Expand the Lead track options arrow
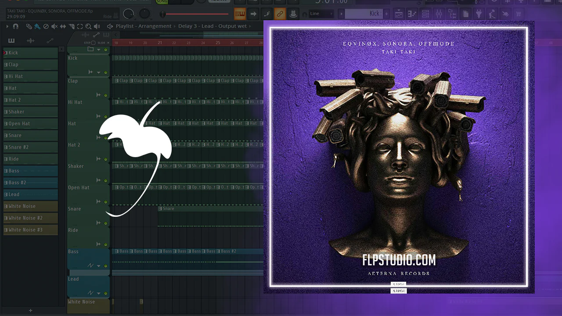The height and width of the screenshot is (316, 562). tap(99, 293)
